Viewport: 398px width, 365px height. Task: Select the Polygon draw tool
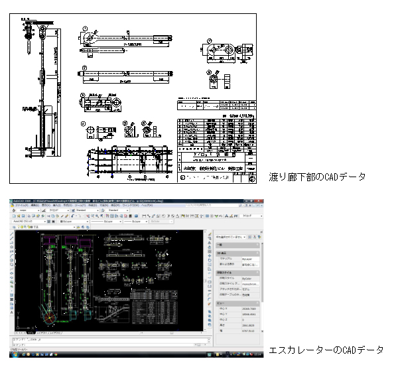[12, 247]
